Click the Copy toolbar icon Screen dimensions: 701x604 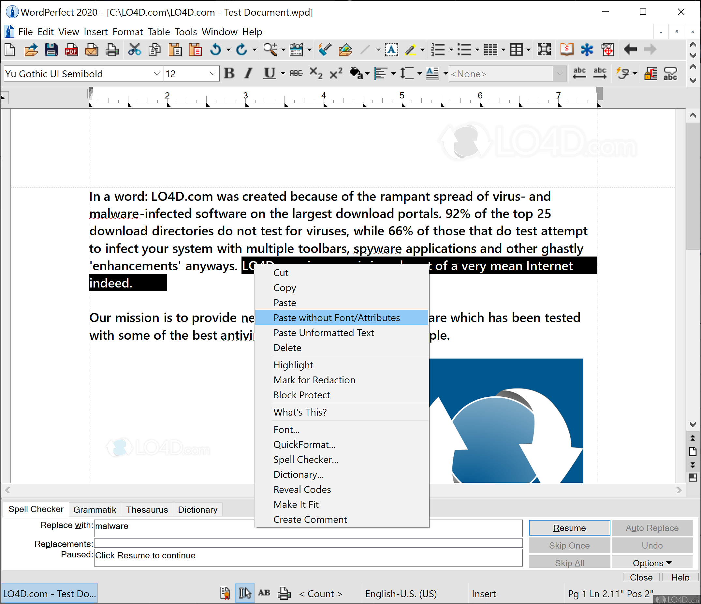click(154, 50)
